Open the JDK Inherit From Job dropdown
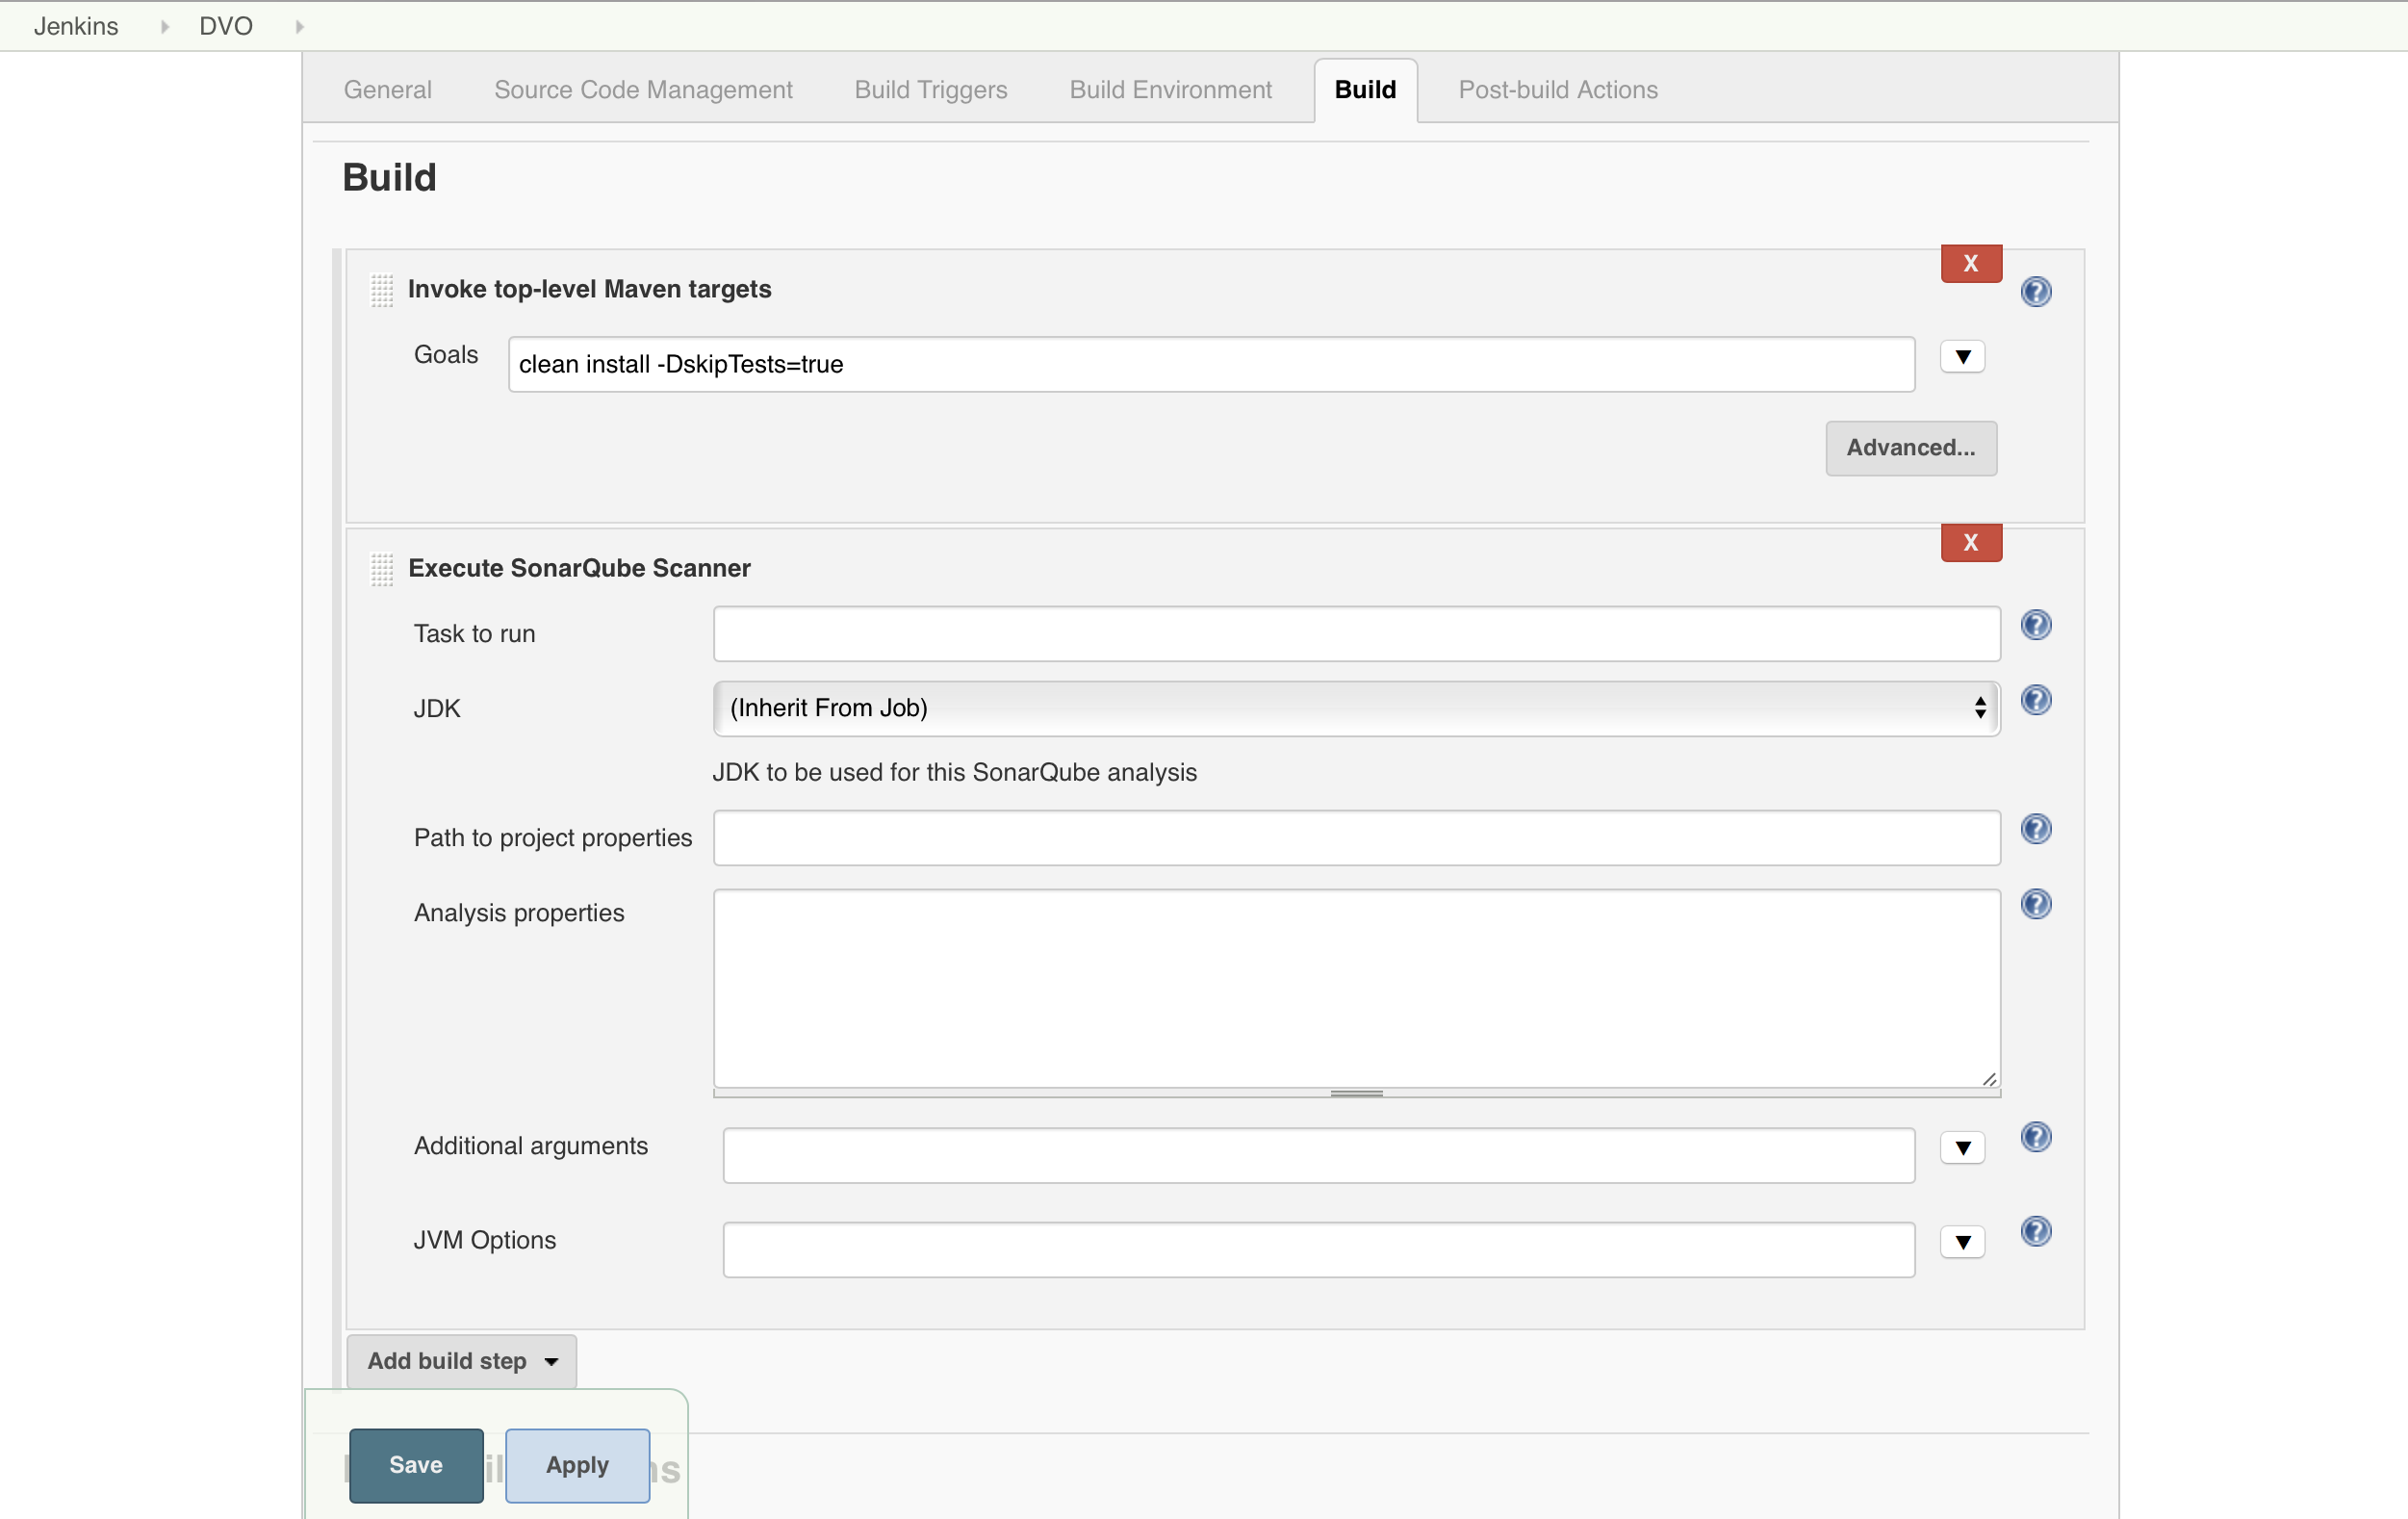 (x=1355, y=708)
